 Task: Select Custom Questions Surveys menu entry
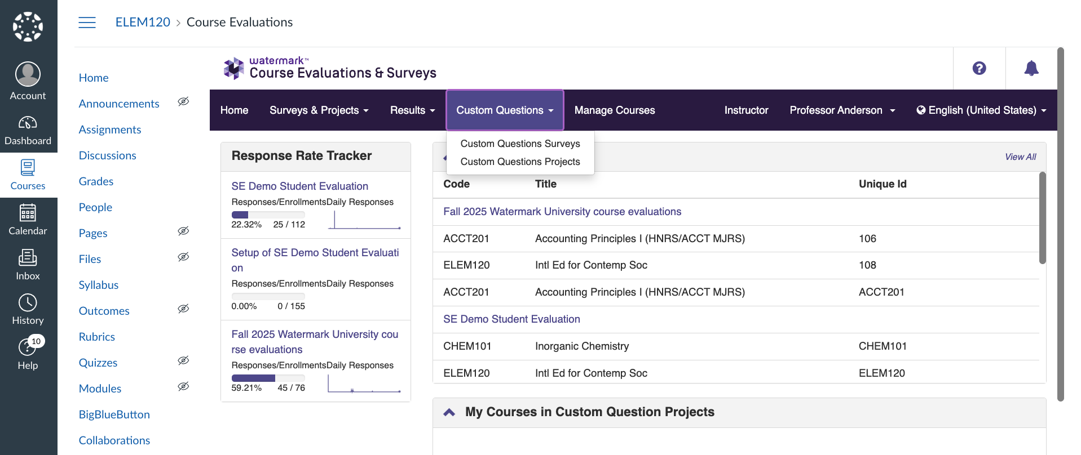(520, 144)
